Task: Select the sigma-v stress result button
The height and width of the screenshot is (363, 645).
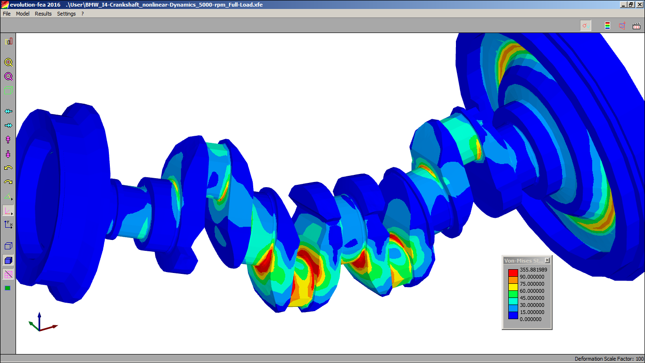Action: coord(586,25)
